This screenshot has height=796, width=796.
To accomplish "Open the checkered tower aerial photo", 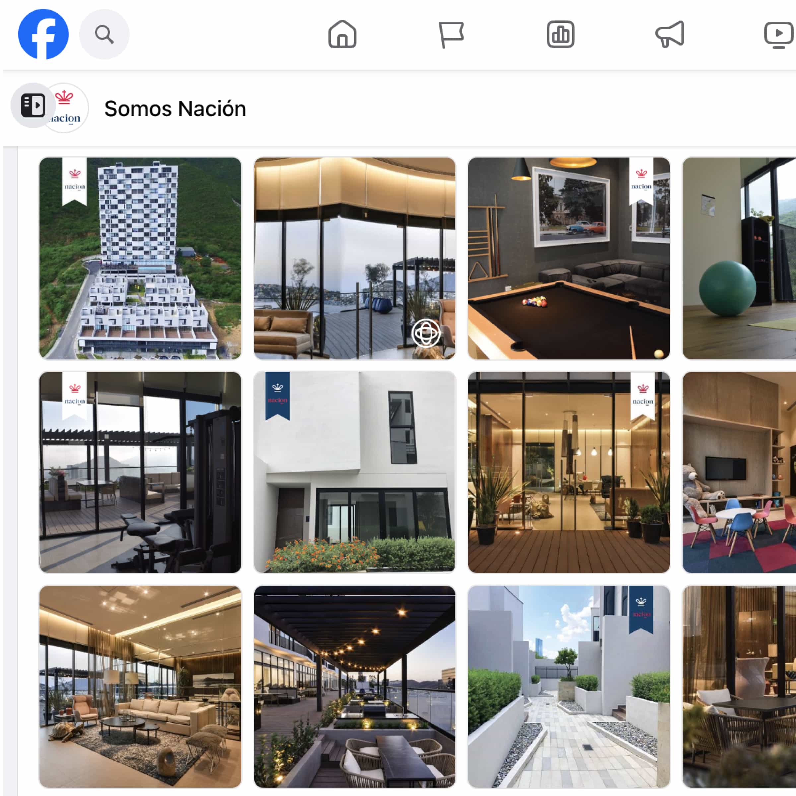I will [x=141, y=258].
